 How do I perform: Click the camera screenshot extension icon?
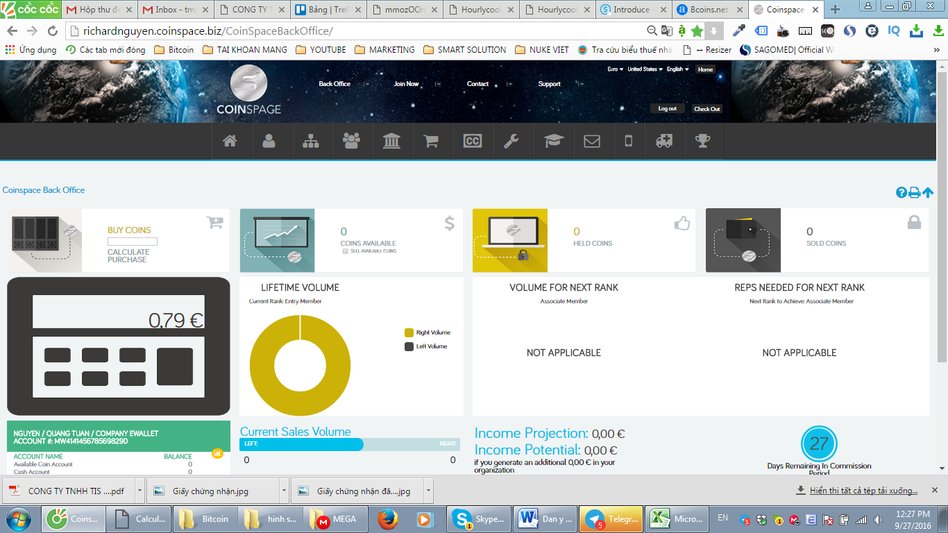coord(783,31)
